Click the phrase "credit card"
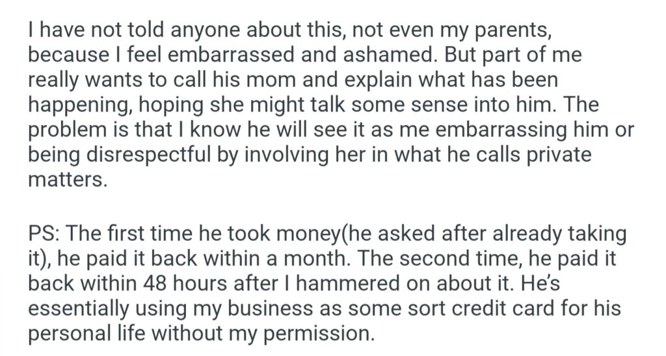The width and height of the screenshot is (666, 356). point(455,308)
